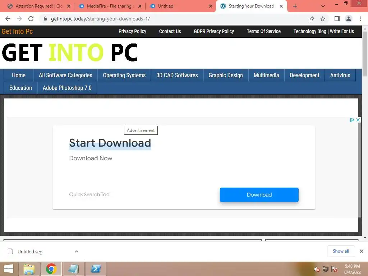Open File Explorer from the taskbar
The image size is (368, 276).
click(29, 269)
